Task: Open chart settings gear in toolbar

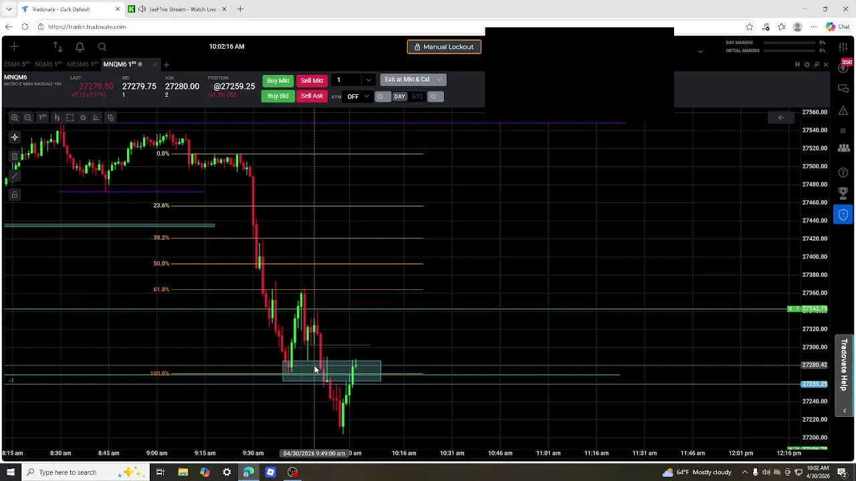Action: [83, 118]
